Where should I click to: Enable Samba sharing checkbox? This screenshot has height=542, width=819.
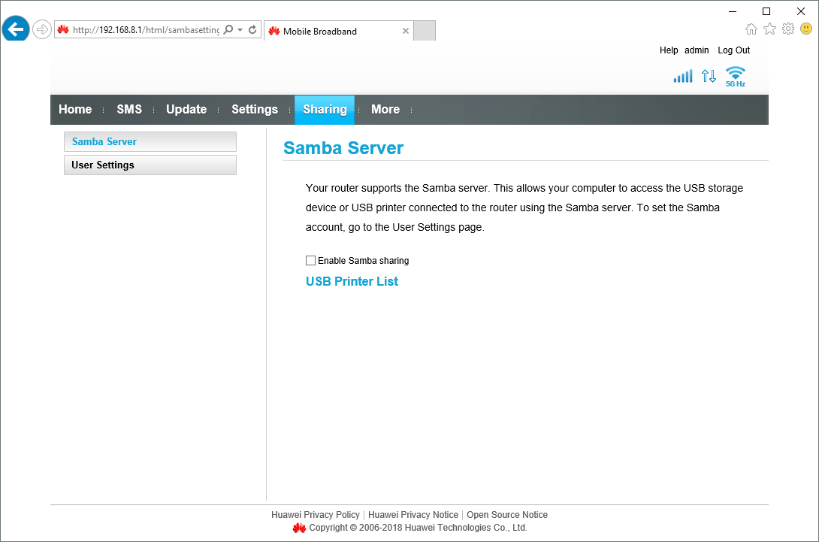pyautogui.click(x=310, y=260)
